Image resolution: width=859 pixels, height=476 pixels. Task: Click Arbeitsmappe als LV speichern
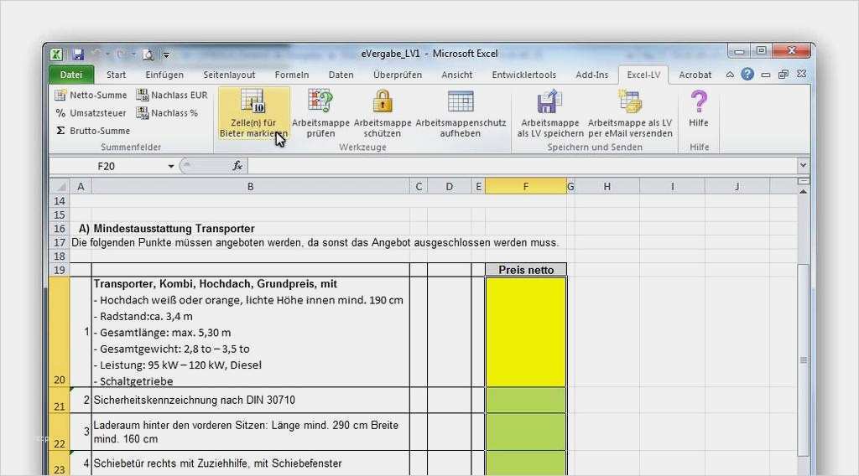click(549, 102)
